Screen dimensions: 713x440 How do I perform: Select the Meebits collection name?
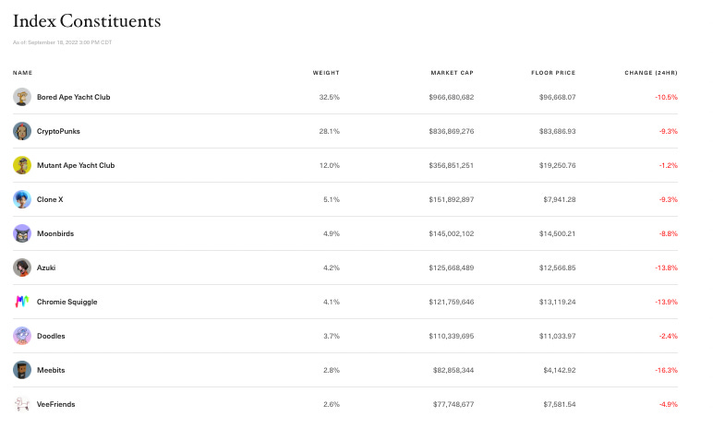51,370
